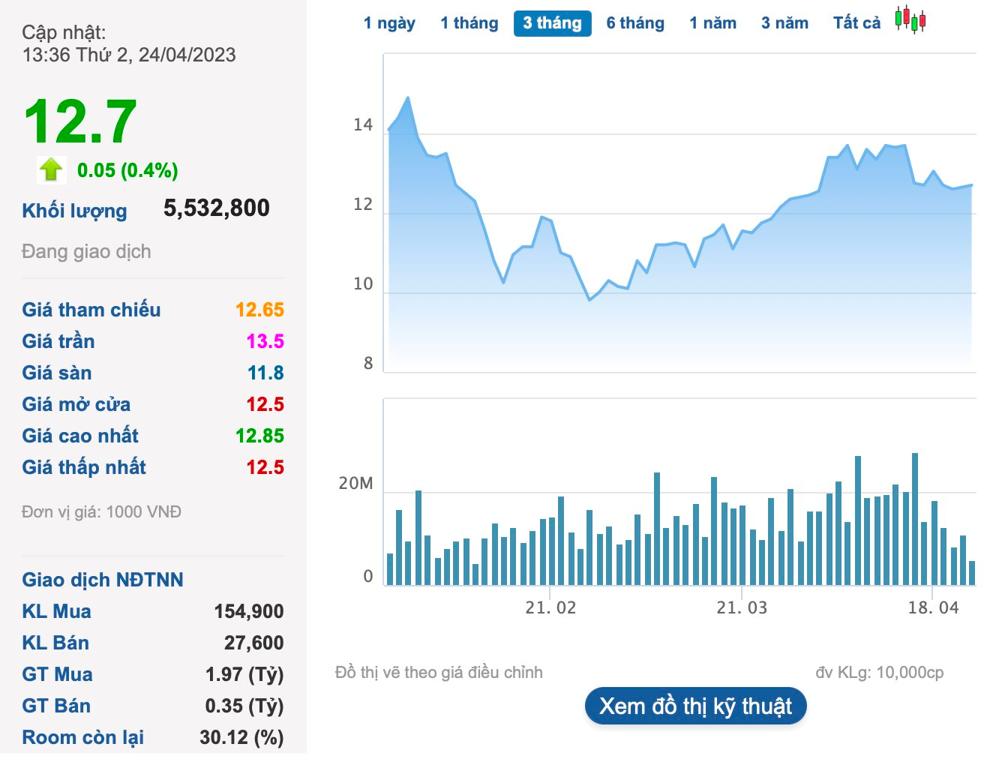Click the tallest volume bar near 18.04
This screenshot has height=762, width=984.
(915, 519)
